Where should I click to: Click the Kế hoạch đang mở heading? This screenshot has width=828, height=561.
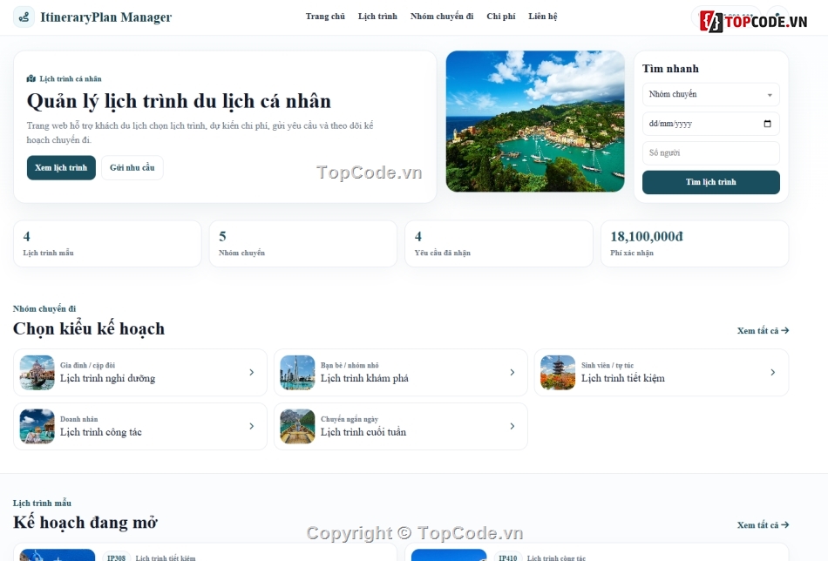(x=85, y=523)
